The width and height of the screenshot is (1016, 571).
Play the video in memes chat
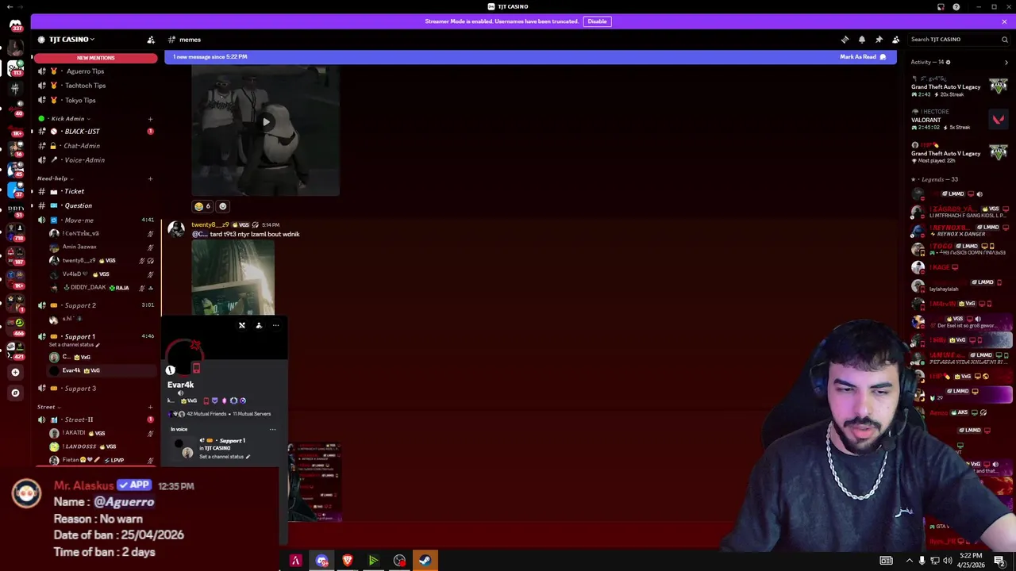point(266,121)
